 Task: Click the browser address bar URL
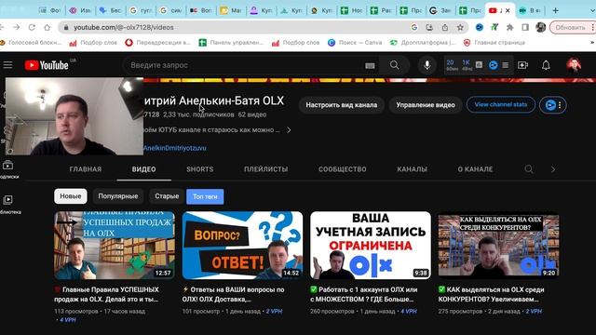pos(124,27)
